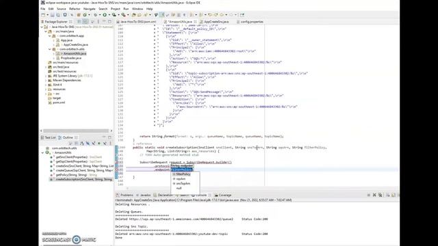The height and width of the screenshot is (246, 438).
Task: Expand the Maven Dependencies node
Action: pos(46,81)
